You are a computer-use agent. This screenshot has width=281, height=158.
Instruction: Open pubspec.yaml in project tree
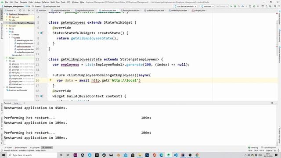(x=17, y=81)
